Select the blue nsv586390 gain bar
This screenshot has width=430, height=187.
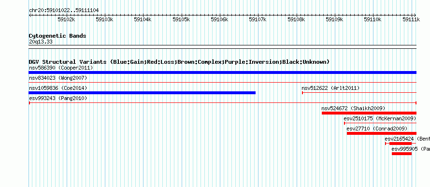tap(222, 72)
